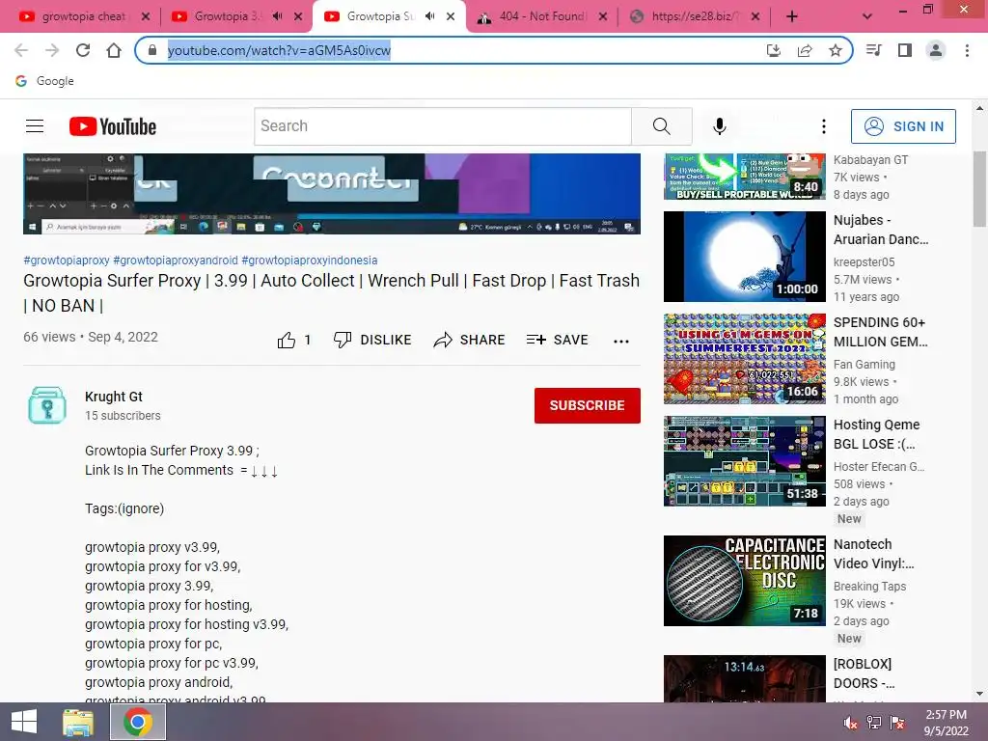The width and height of the screenshot is (988, 741).
Task: Bookmark this tab with star icon
Action: point(836,50)
